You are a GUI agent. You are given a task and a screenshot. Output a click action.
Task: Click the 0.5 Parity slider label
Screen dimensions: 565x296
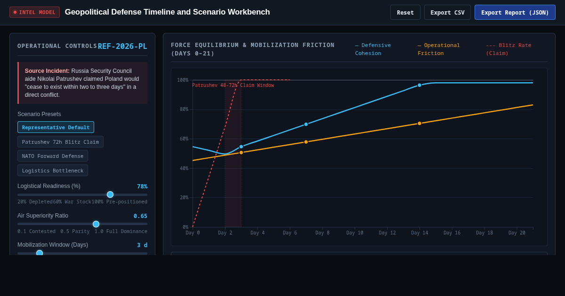pos(75,232)
